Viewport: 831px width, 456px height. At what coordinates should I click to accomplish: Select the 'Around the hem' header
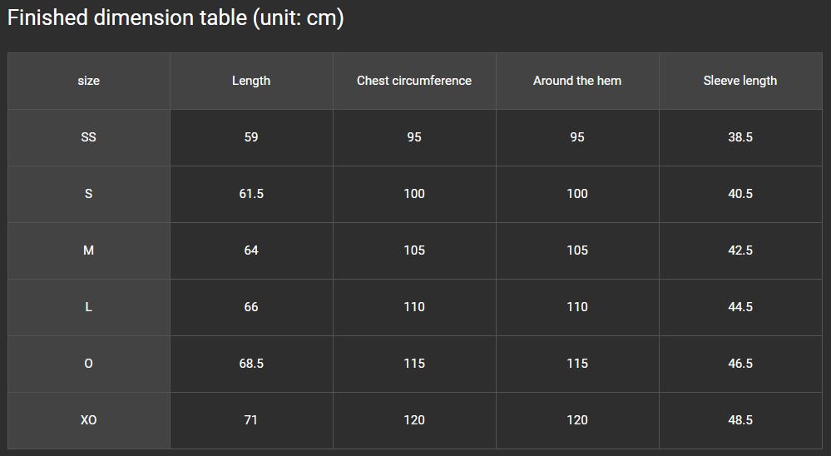[x=577, y=81]
